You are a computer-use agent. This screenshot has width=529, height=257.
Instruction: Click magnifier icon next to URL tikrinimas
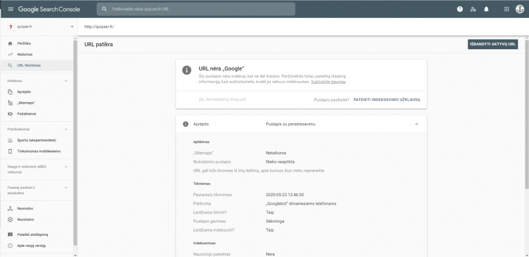coord(10,66)
